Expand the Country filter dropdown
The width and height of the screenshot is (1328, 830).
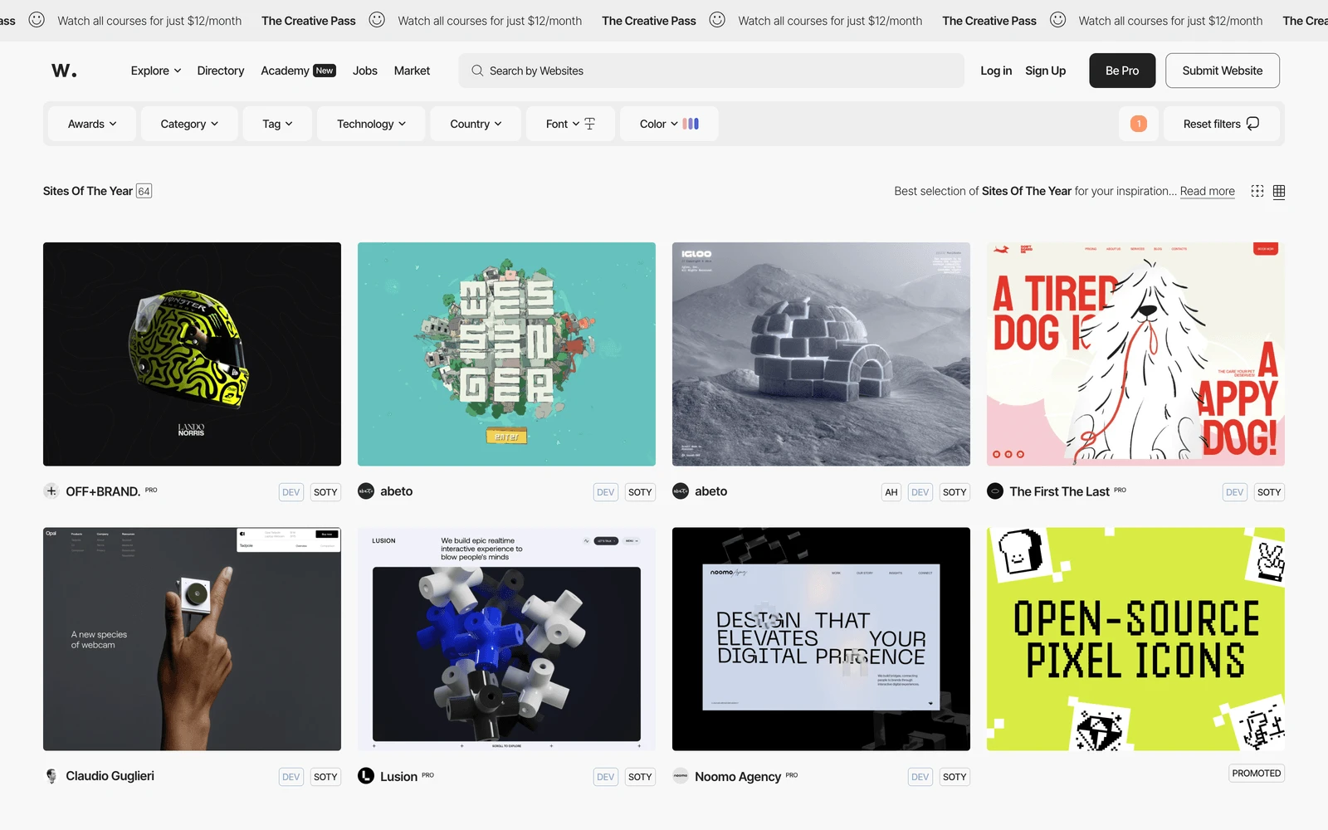(x=476, y=124)
